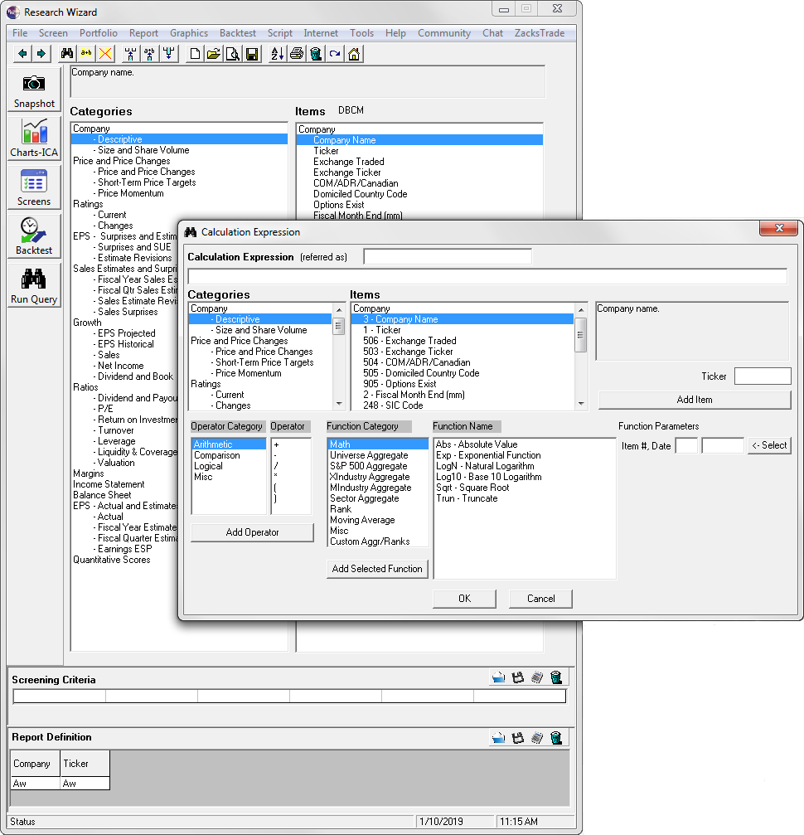Click the Ticker input field in dialog

(x=763, y=376)
